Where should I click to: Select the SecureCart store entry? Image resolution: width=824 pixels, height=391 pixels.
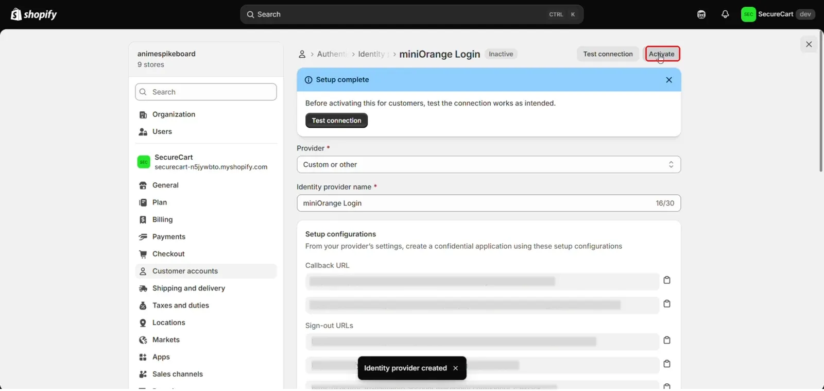[206, 162]
